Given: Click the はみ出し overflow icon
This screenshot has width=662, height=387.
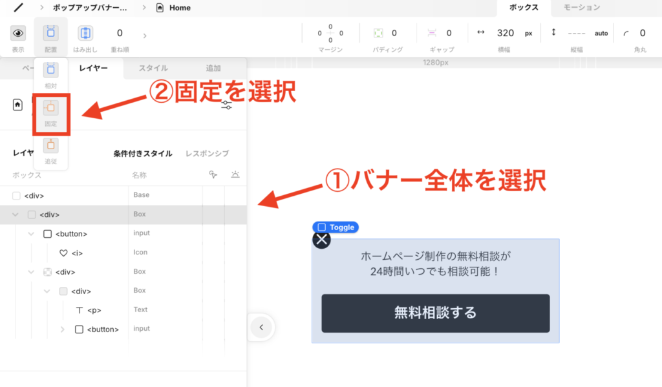Looking at the screenshot, I should pos(85,33).
